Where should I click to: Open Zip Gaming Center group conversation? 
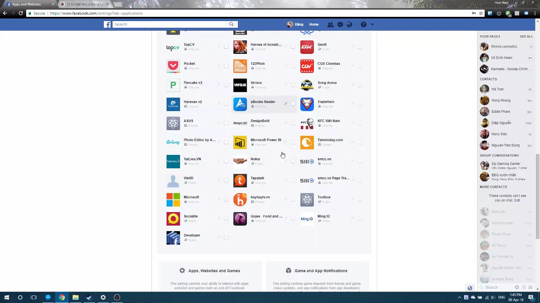(x=506, y=165)
